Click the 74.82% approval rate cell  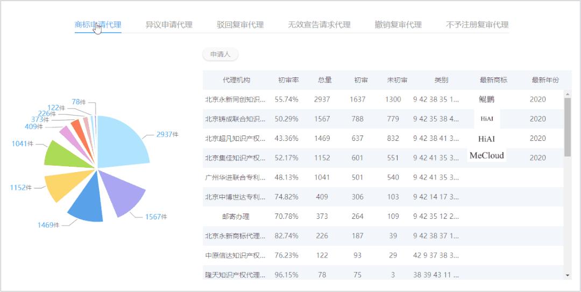point(286,197)
